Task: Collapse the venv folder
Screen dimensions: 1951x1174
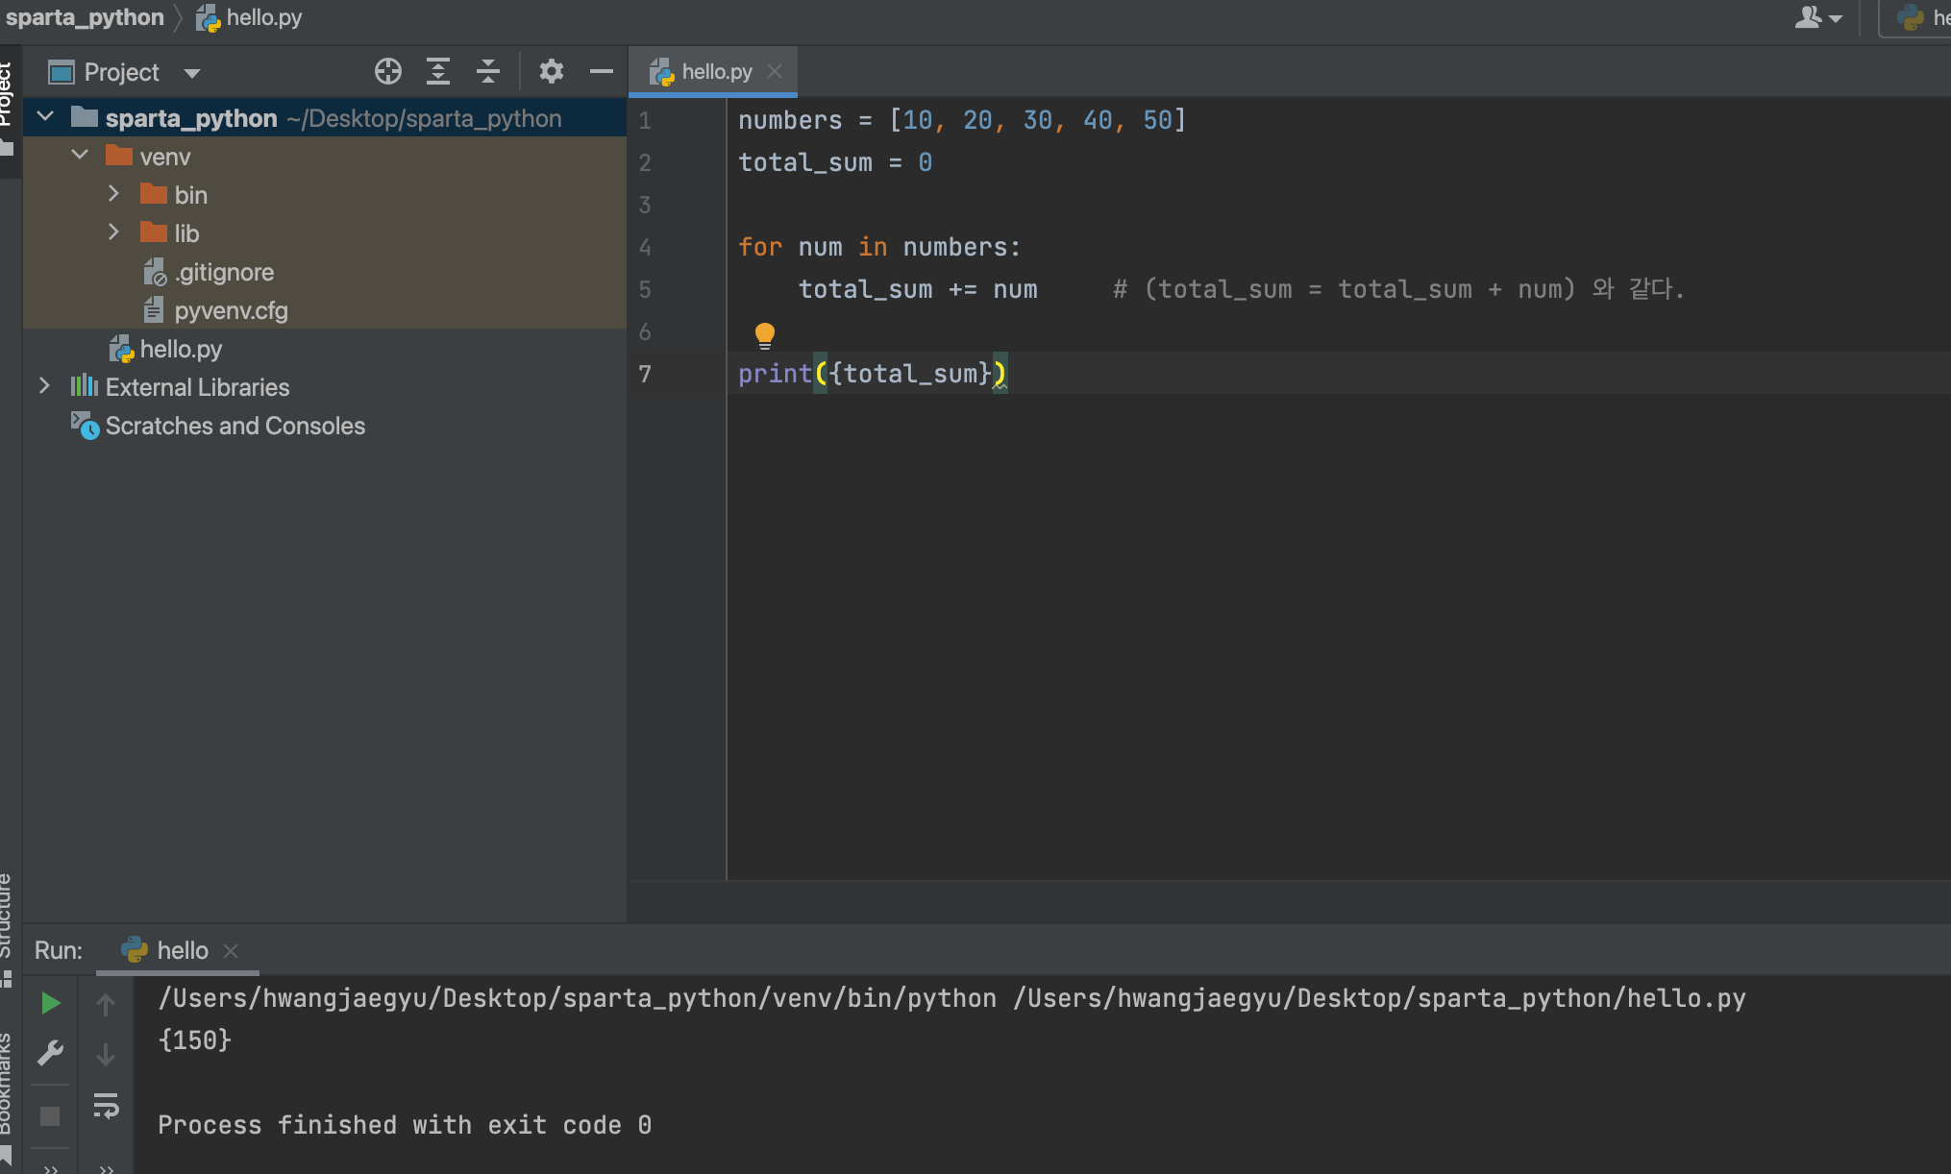Action: point(80,156)
